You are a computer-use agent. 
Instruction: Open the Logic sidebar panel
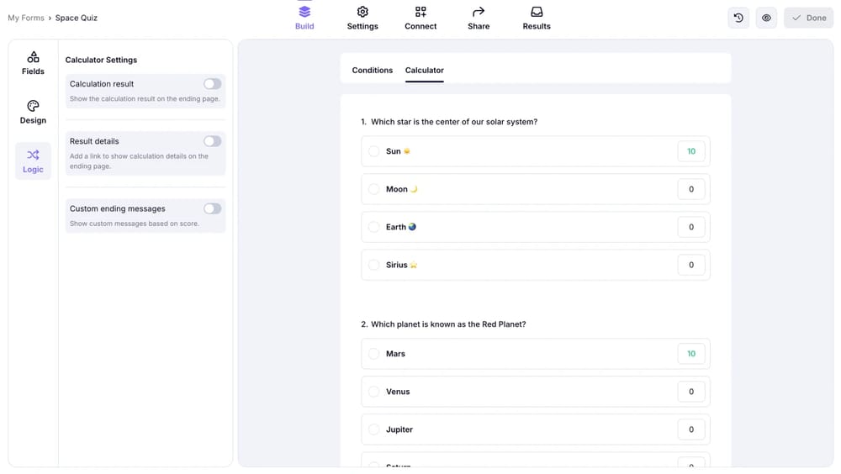click(33, 161)
